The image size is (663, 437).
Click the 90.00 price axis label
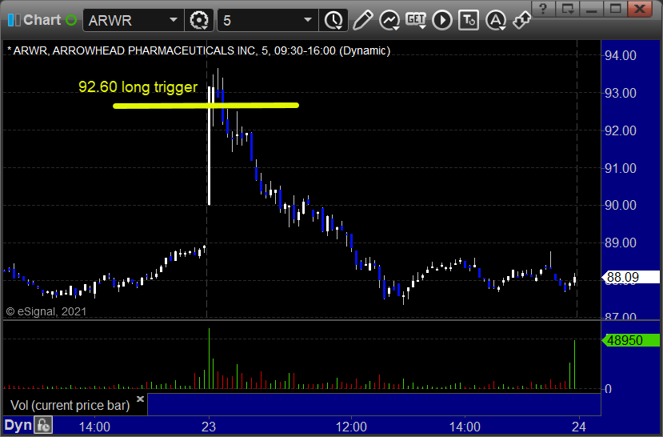621,205
